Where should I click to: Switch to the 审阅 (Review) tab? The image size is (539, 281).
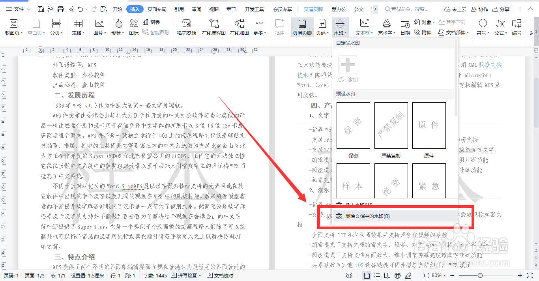pos(196,9)
